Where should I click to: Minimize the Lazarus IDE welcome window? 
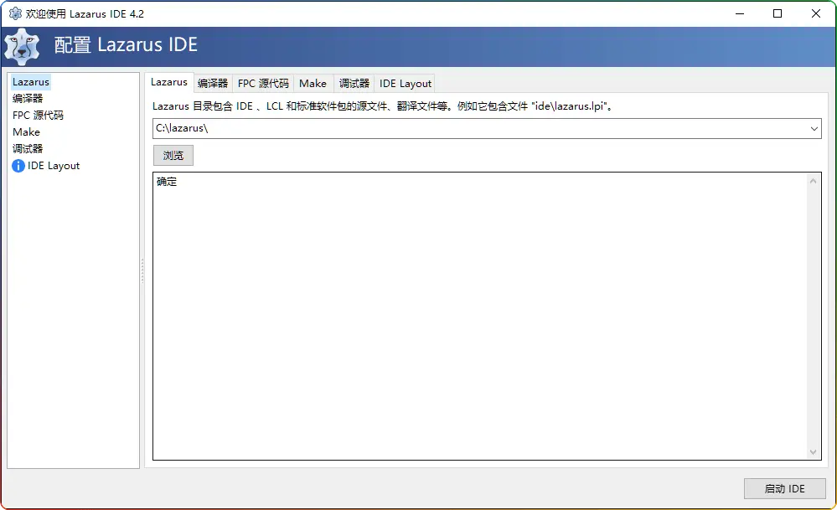pyautogui.click(x=739, y=13)
